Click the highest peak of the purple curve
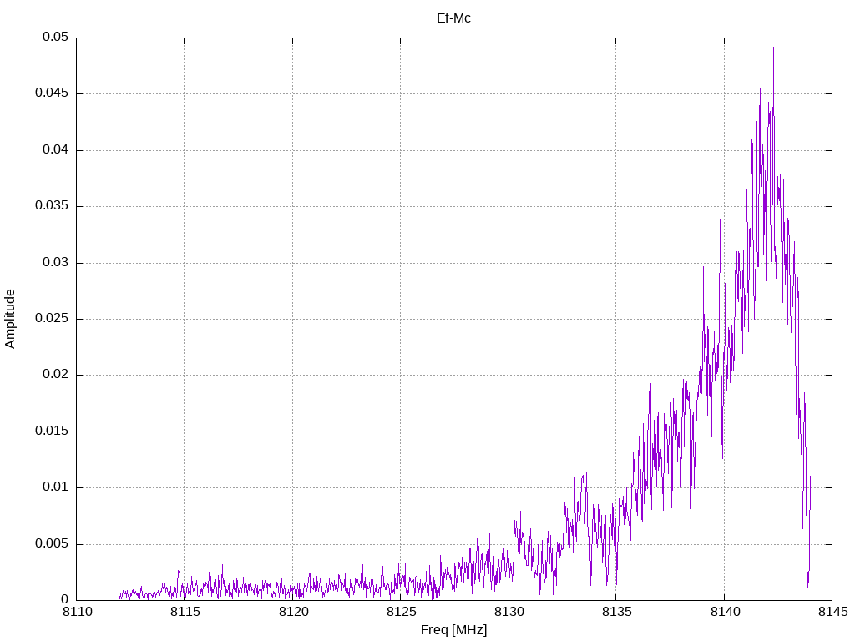 tap(773, 48)
